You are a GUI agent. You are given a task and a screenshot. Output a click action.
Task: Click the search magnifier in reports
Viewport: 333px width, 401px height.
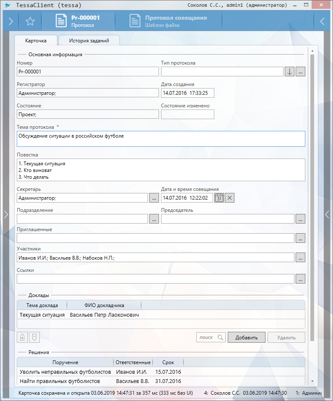point(221,337)
